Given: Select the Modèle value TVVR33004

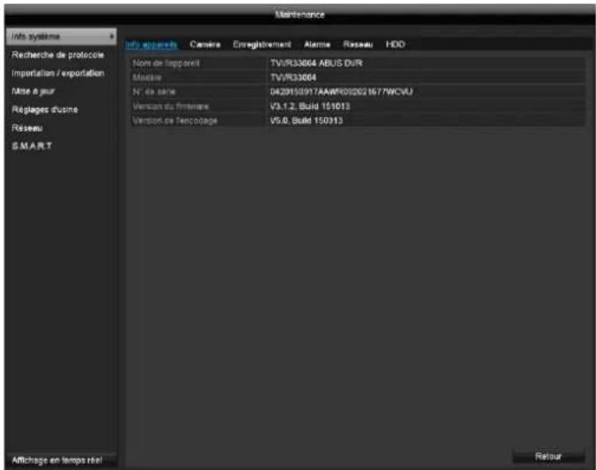Looking at the screenshot, I should 293,78.
